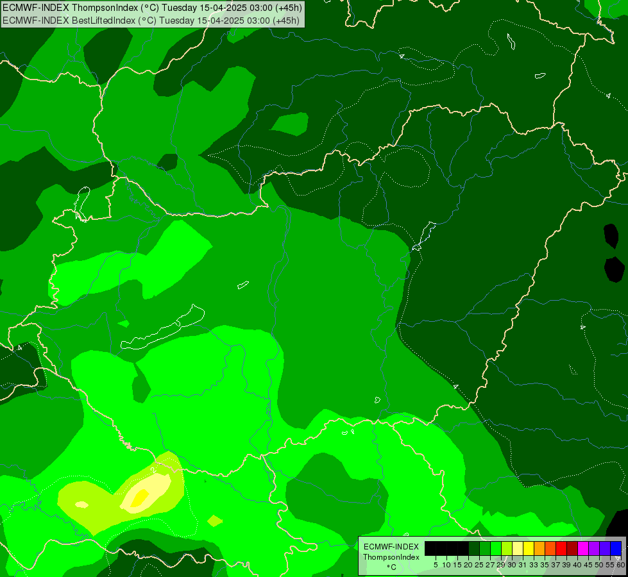Click the legend scale value '45'
628x577 pixels.
[588, 565]
